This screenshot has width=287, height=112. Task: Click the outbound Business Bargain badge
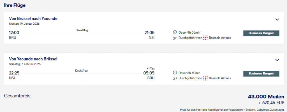click(x=261, y=33)
